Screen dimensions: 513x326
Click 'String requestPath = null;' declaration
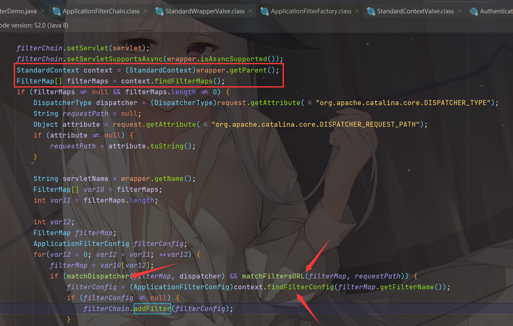(88, 113)
